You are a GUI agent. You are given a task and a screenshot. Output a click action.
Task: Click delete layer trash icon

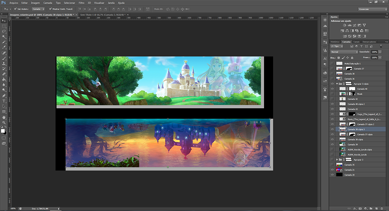pos(382,209)
